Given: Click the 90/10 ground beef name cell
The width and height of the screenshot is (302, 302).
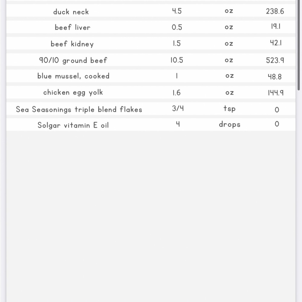Looking at the screenshot, I should coord(73,60).
